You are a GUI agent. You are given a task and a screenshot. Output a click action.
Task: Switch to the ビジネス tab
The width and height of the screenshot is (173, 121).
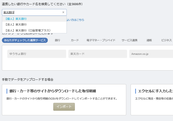(167, 40)
